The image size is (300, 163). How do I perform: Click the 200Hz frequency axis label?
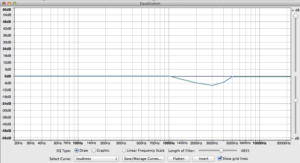(105, 143)
